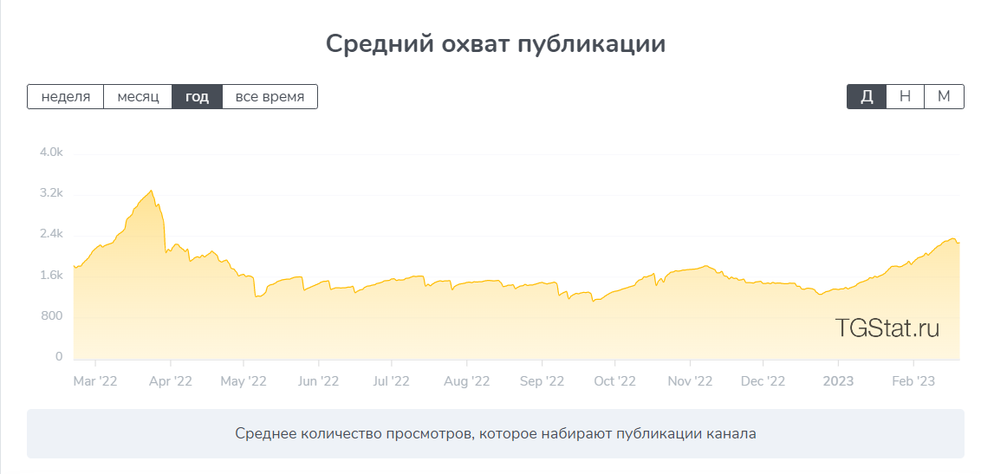Click the 2023 axis label
The height and width of the screenshot is (474, 981).
(x=838, y=380)
